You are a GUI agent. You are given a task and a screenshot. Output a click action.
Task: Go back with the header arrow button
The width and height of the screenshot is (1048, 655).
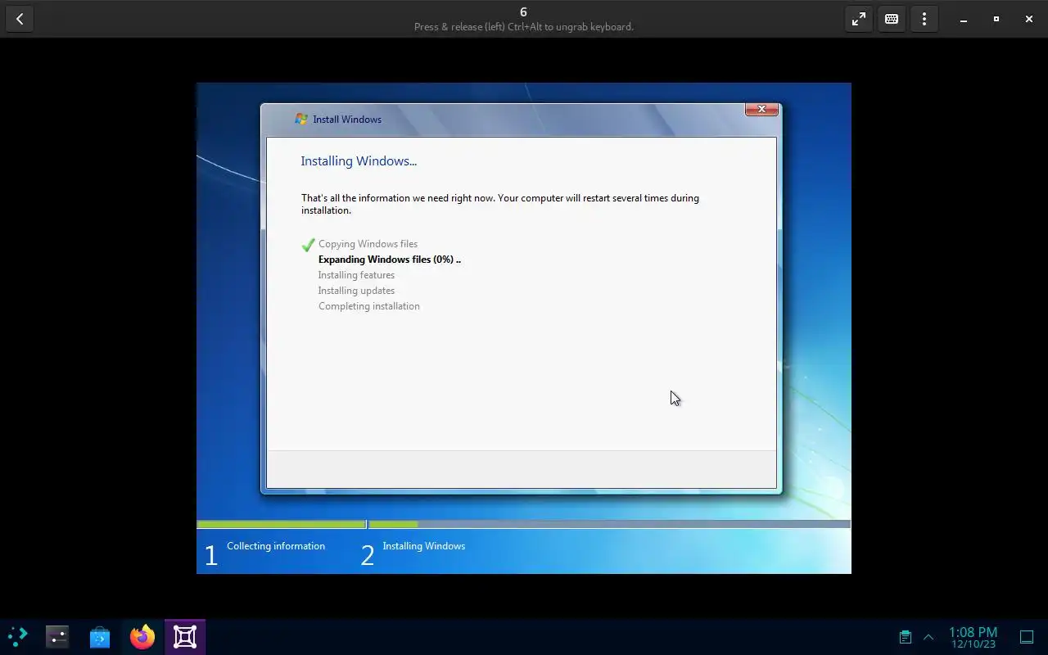click(x=20, y=19)
